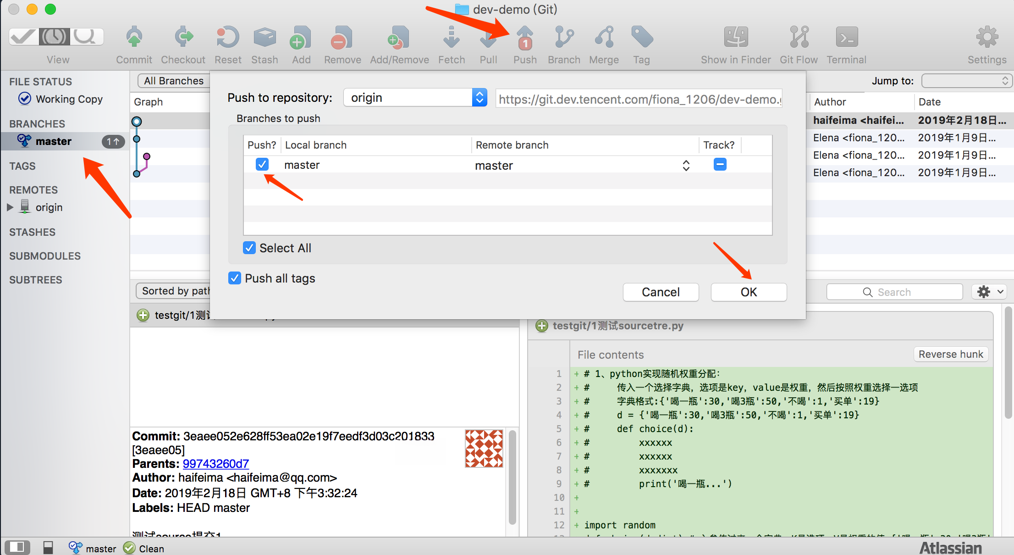Screen dimensions: 1014x555
Task: Cancel the push dialog
Action: click(x=661, y=292)
